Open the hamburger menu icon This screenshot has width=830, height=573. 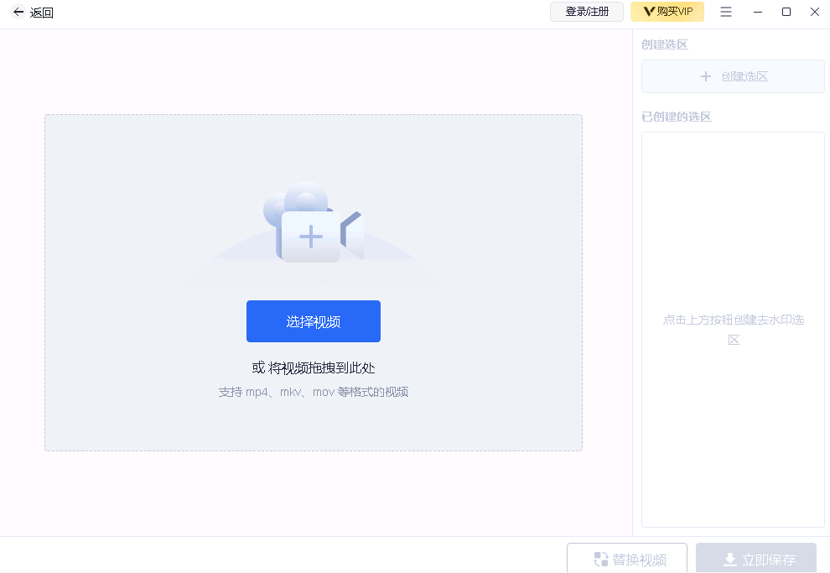tap(726, 12)
